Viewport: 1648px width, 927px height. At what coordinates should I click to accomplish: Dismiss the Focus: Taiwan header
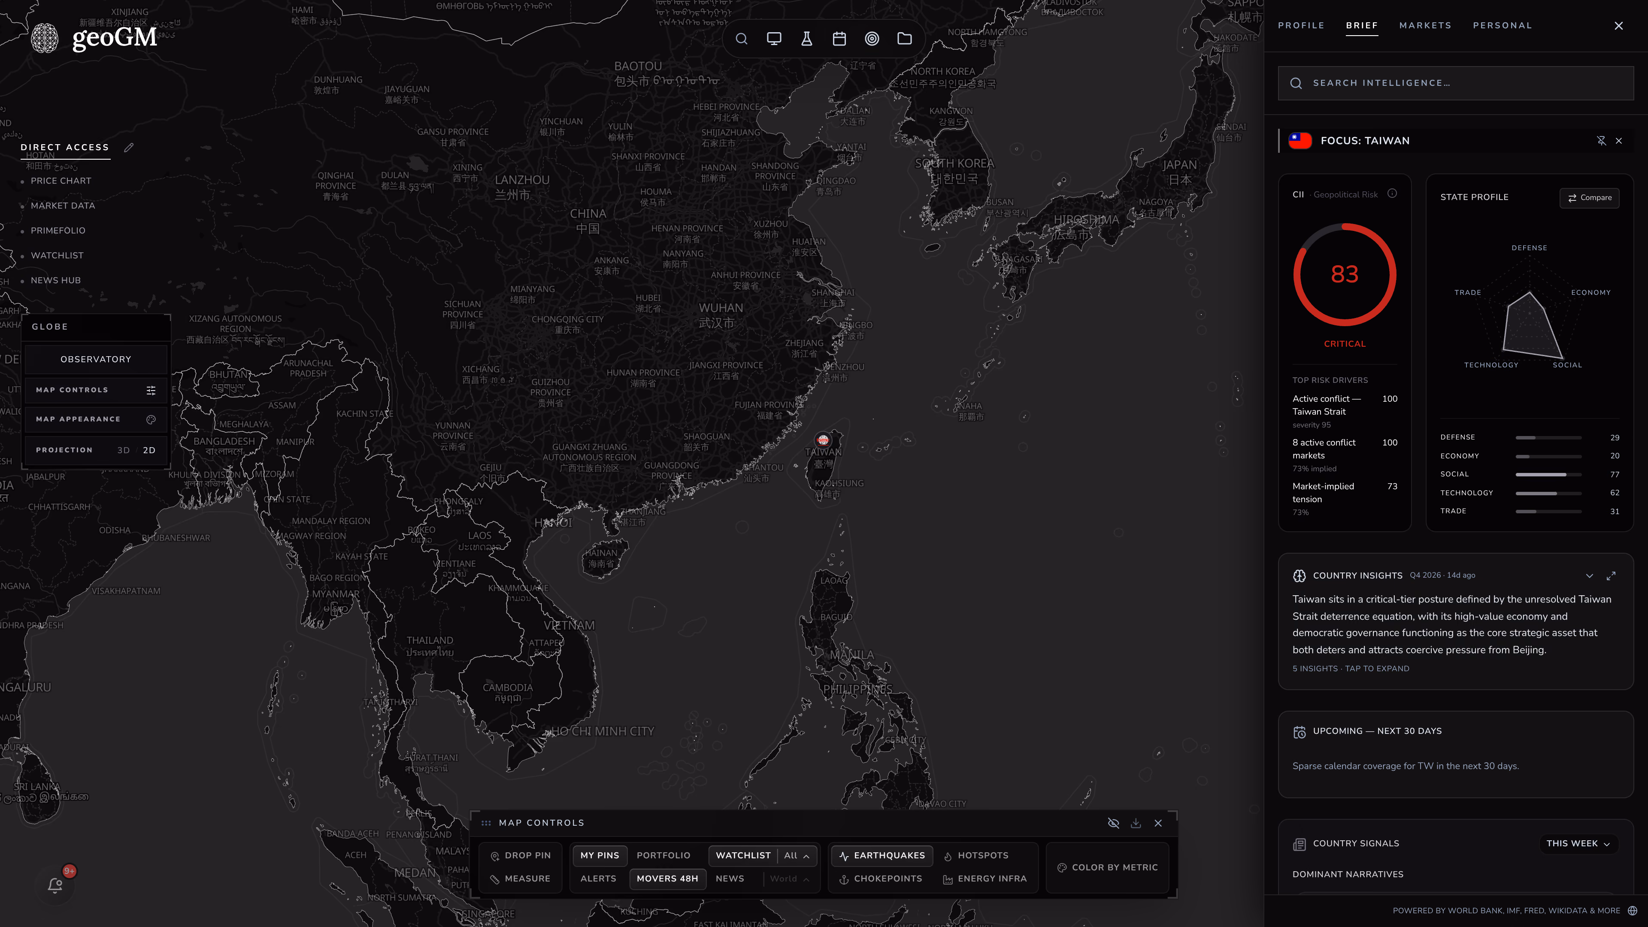pyautogui.click(x=1619, y=141)
